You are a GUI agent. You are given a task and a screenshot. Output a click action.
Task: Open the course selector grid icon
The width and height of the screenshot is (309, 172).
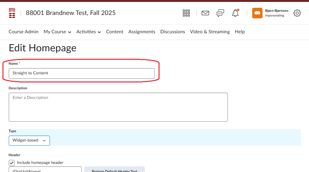(186, 13)
